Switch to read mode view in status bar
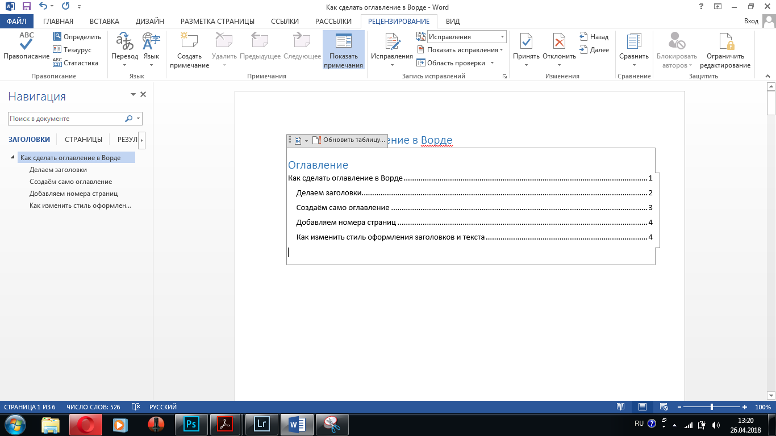 click(x=621, y=407)
